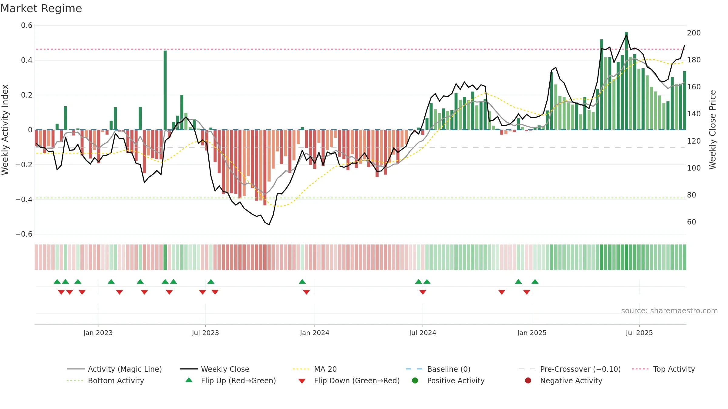This screenshot has width=728, height=409.
Task: Click the tallest green bar near 0.56
Action: pos(626,81)
